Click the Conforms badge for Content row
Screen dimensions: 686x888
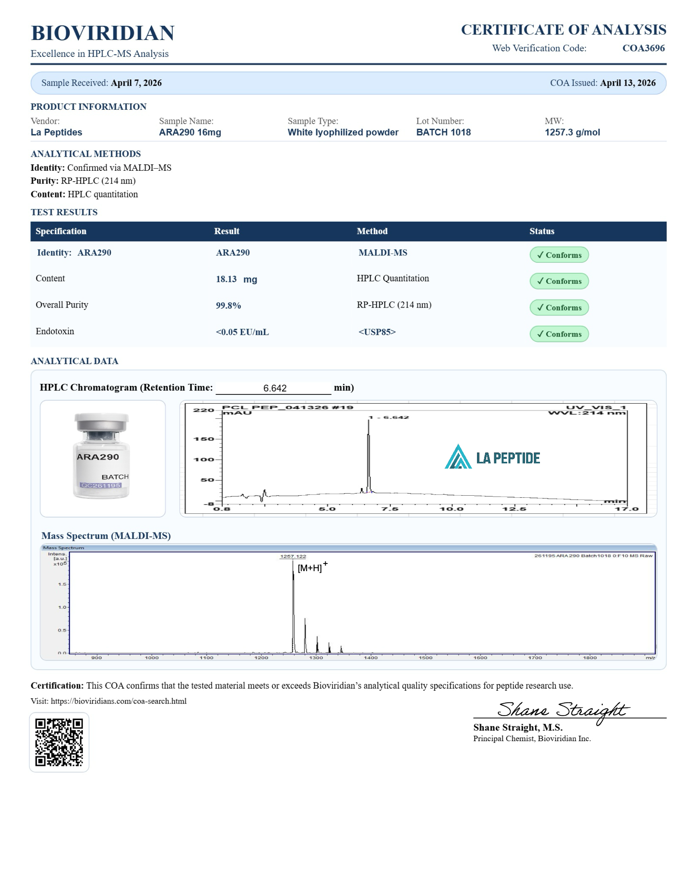[x=558, y=281]
